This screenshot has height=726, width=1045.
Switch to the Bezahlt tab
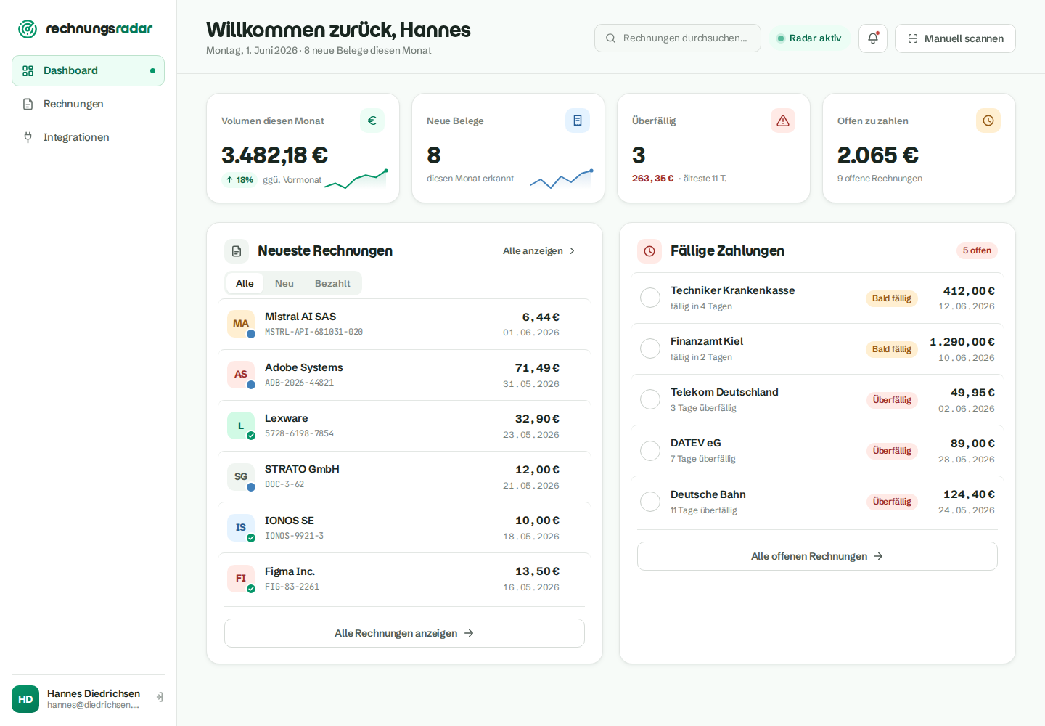tap(332, 283)
